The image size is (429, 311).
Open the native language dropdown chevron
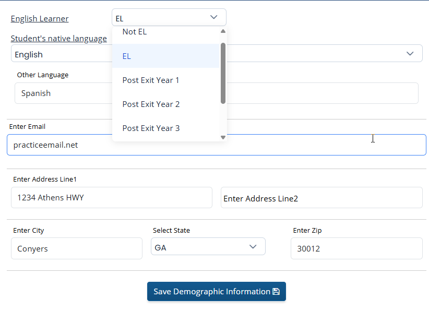click(x=410, y=54)
